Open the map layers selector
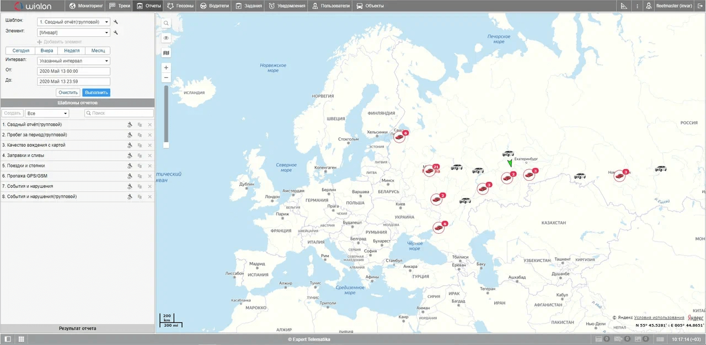The image size is (706, 345). (x=166, y=53)
